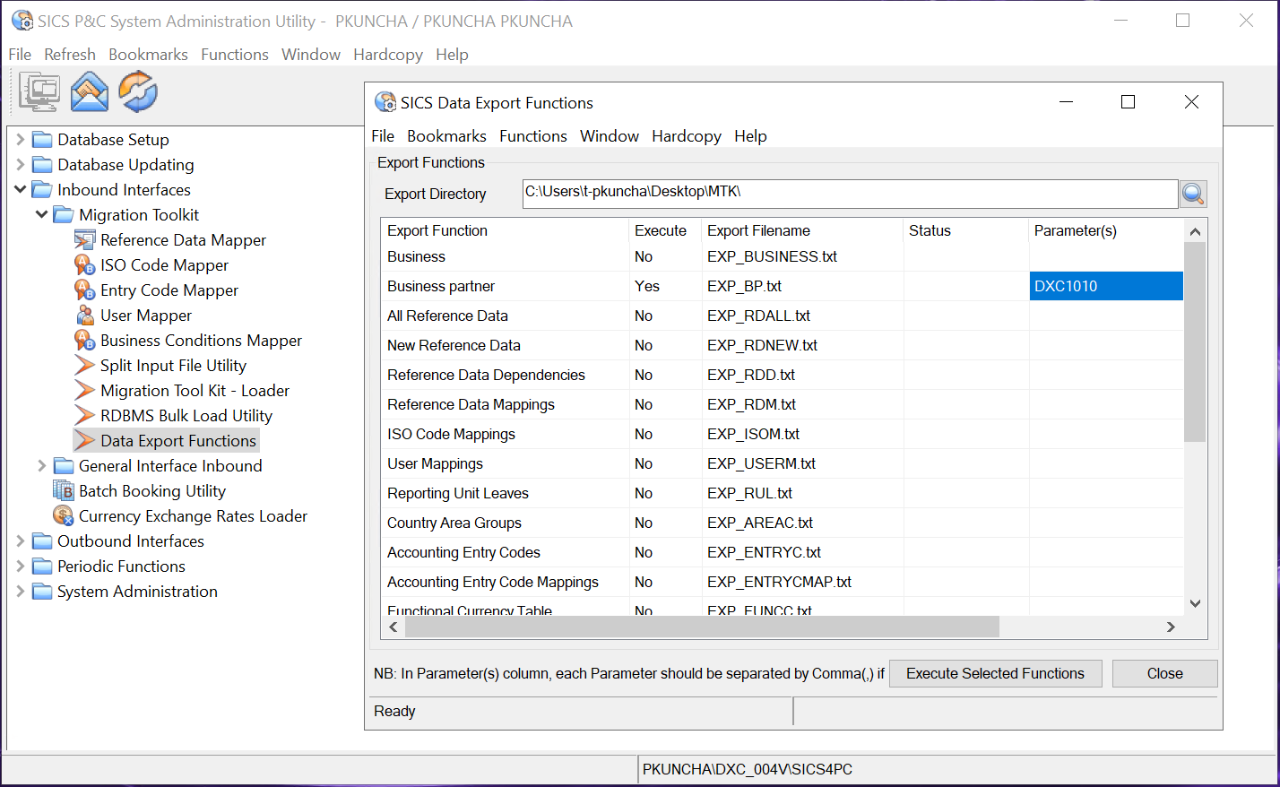Select the ISO Code Mapper icon
This screenshot has height=787, width=1280.
(x=86, y=264)
